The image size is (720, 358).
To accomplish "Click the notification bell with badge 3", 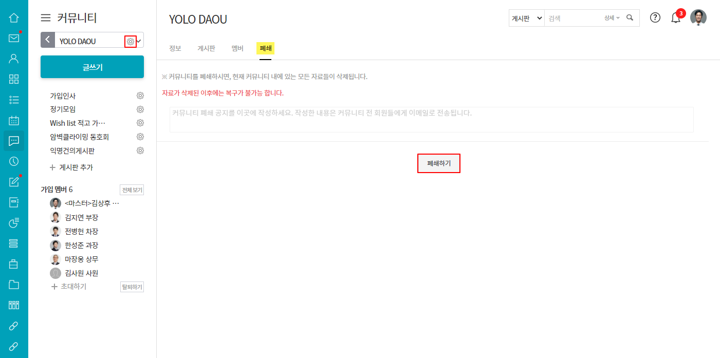I will click(676, 17).
